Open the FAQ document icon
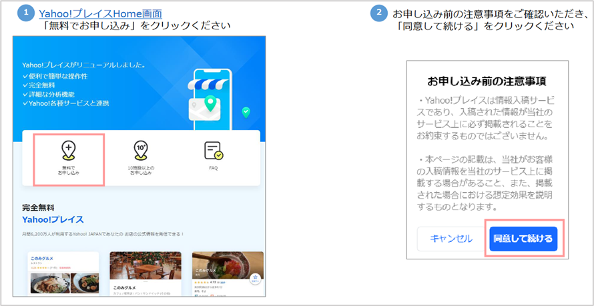Image resolution: width=594 pixels, height=306 pixels. point(214,151)
